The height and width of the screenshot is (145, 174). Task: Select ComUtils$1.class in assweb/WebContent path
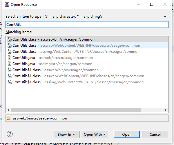point(88,76)
